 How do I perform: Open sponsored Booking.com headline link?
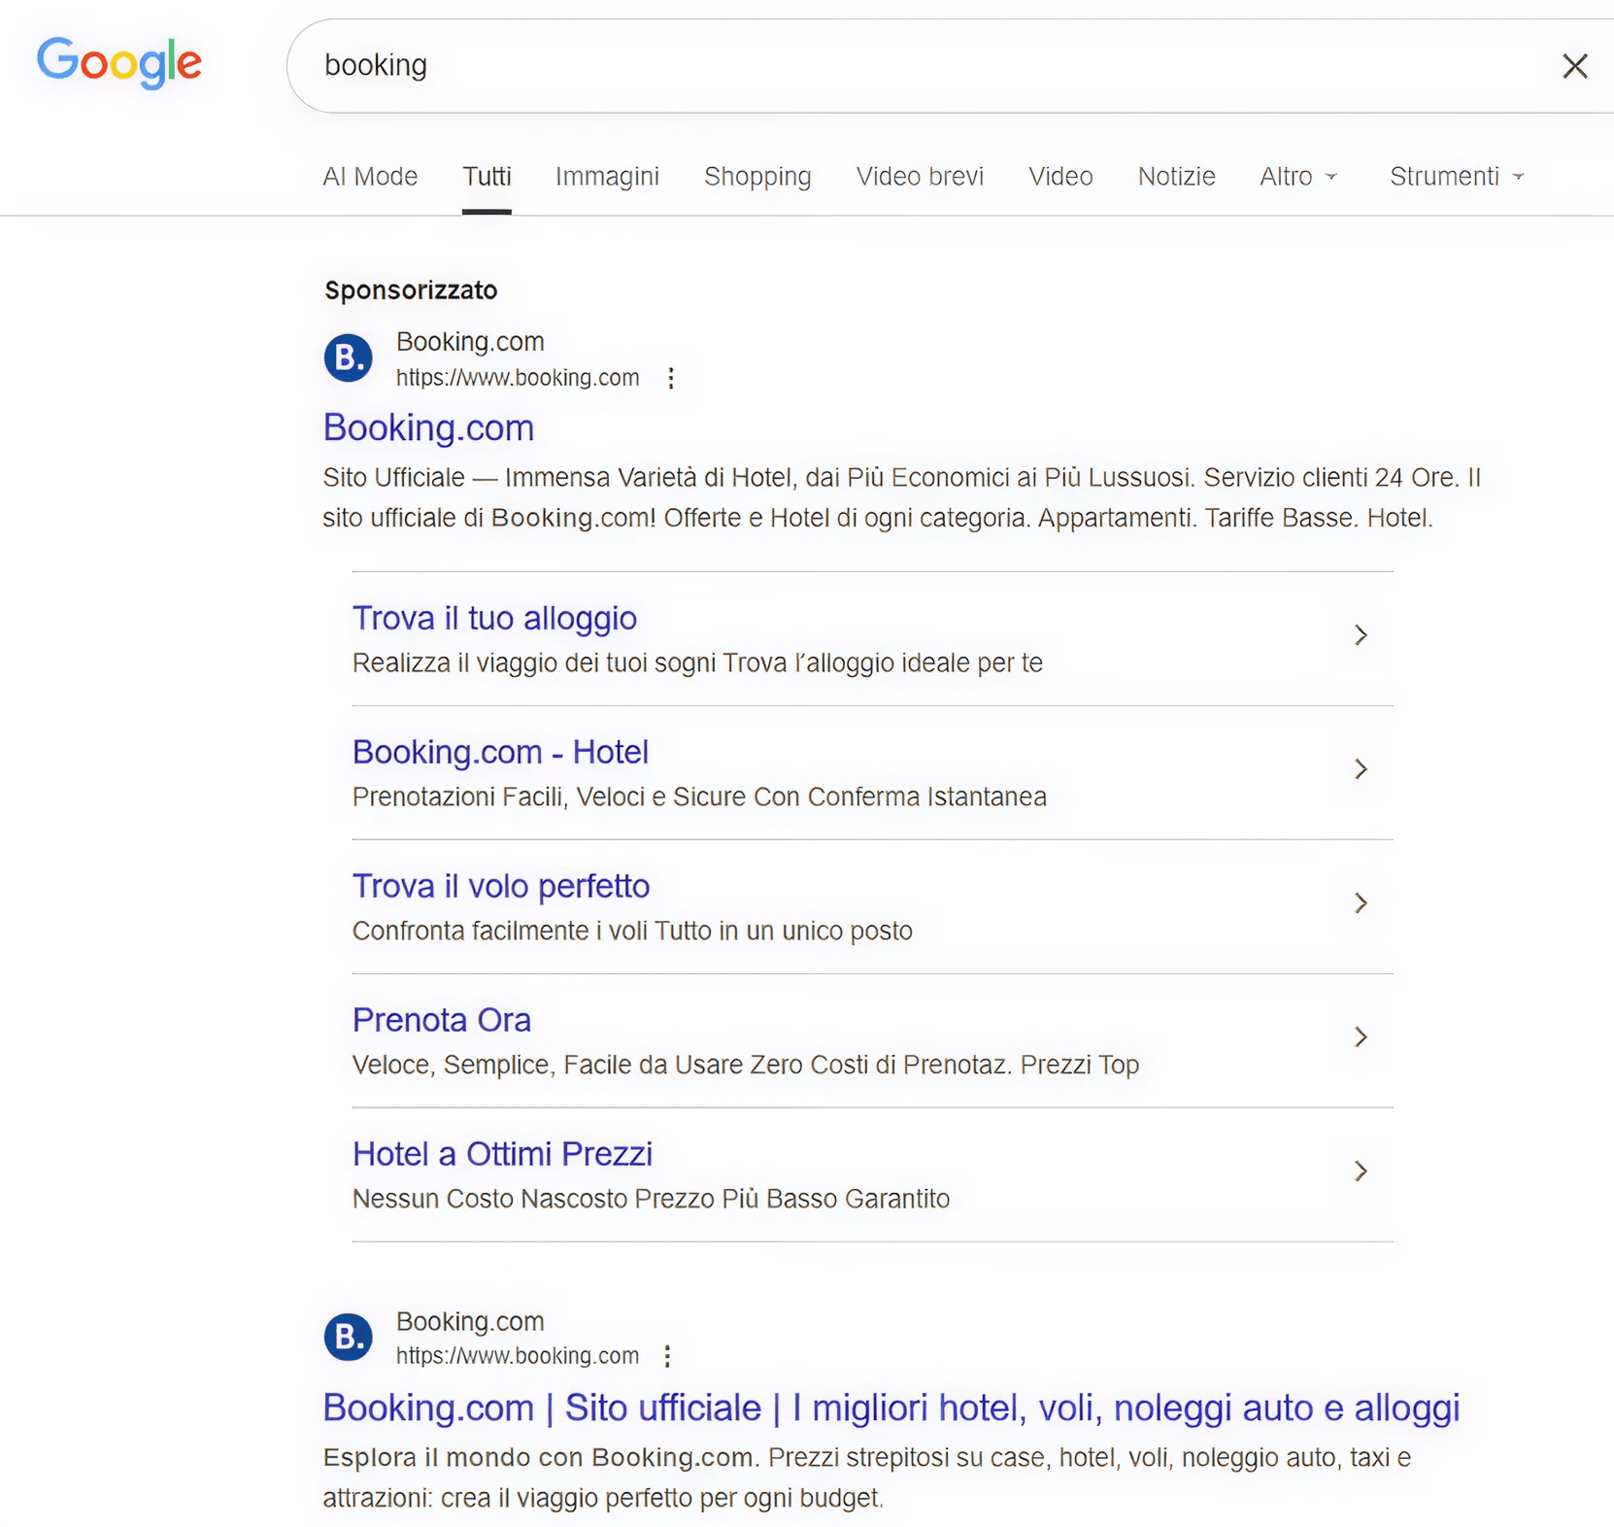pos(428,428)
